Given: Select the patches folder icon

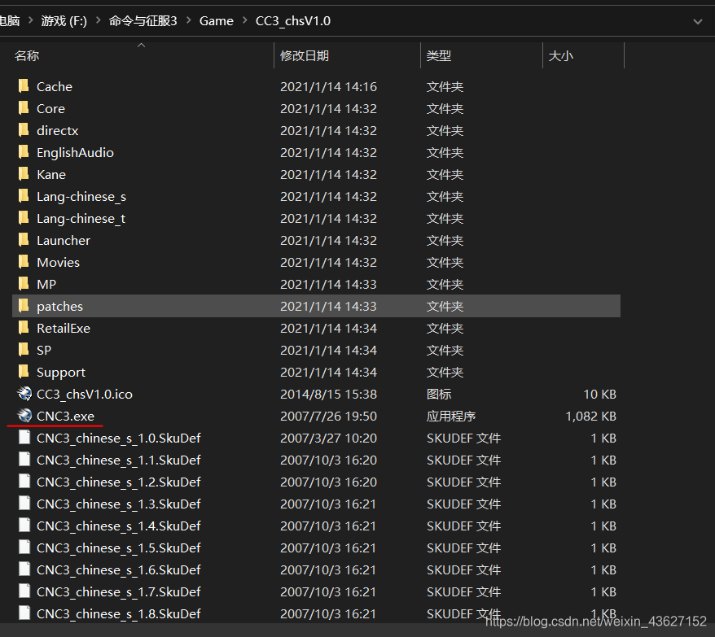Looking at the screenshot, I should (x=24, y=306).
